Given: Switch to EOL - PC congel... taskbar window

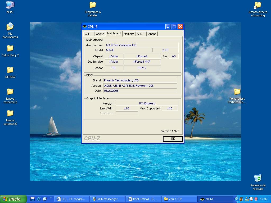Looking at the screenshot, I should [x=72, y=199].
